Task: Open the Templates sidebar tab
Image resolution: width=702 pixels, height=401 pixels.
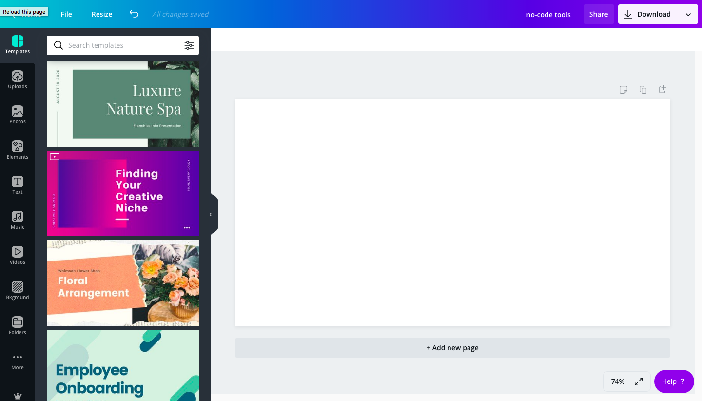Action: [18, 45]
